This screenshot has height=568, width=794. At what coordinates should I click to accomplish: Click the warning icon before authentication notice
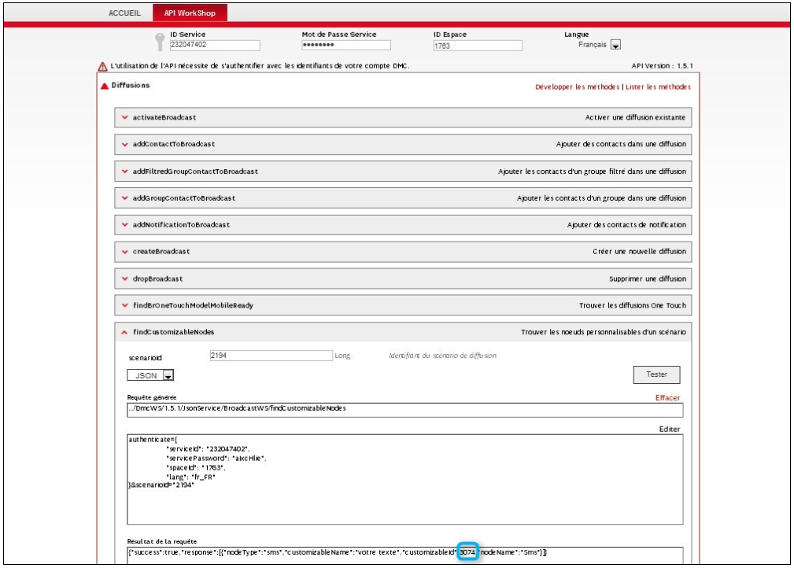(x=102, y=66)
